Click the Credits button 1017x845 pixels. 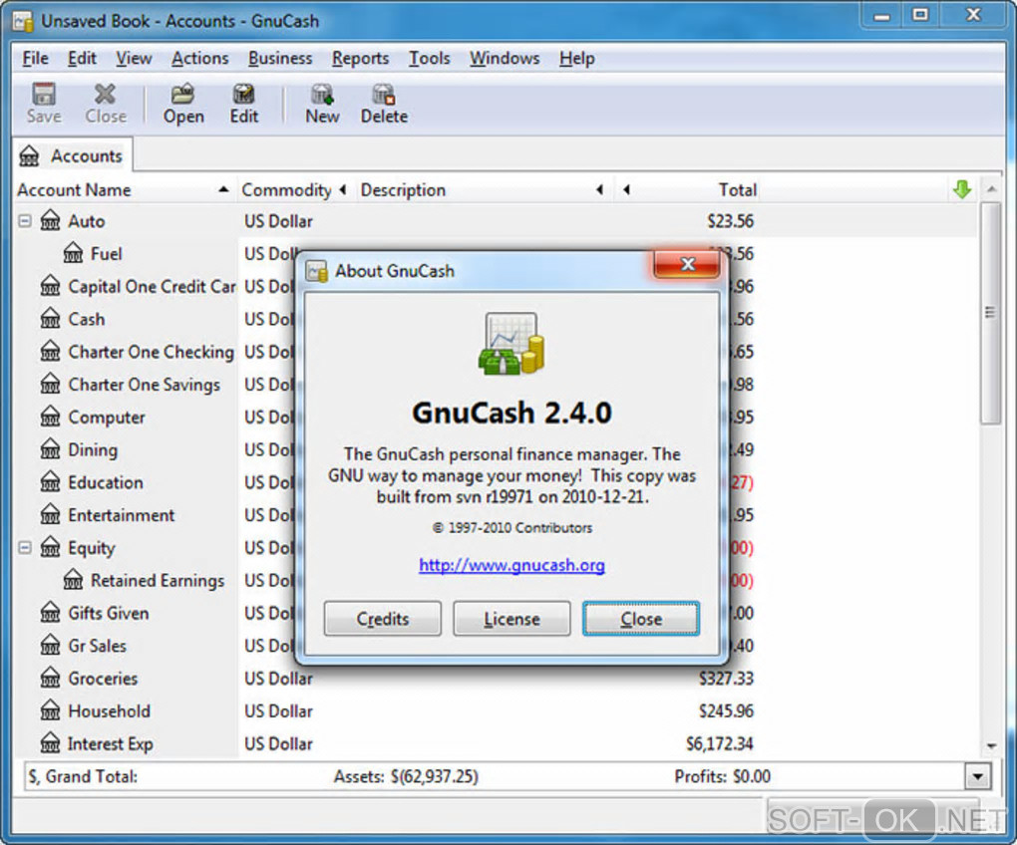(383, 619)
